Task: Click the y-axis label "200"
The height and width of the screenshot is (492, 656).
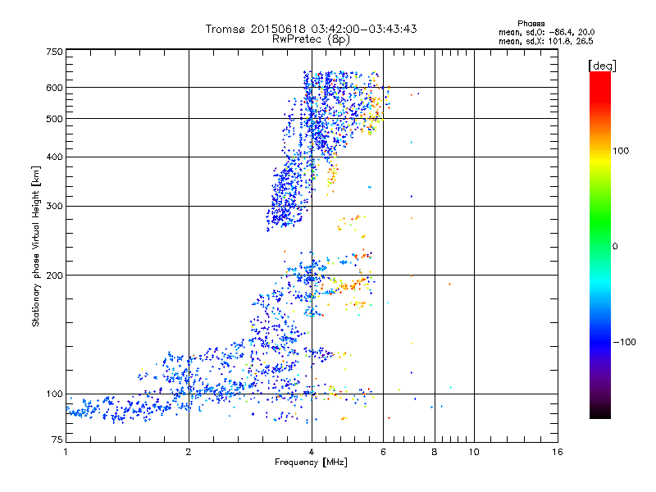Action: [54, 276]
